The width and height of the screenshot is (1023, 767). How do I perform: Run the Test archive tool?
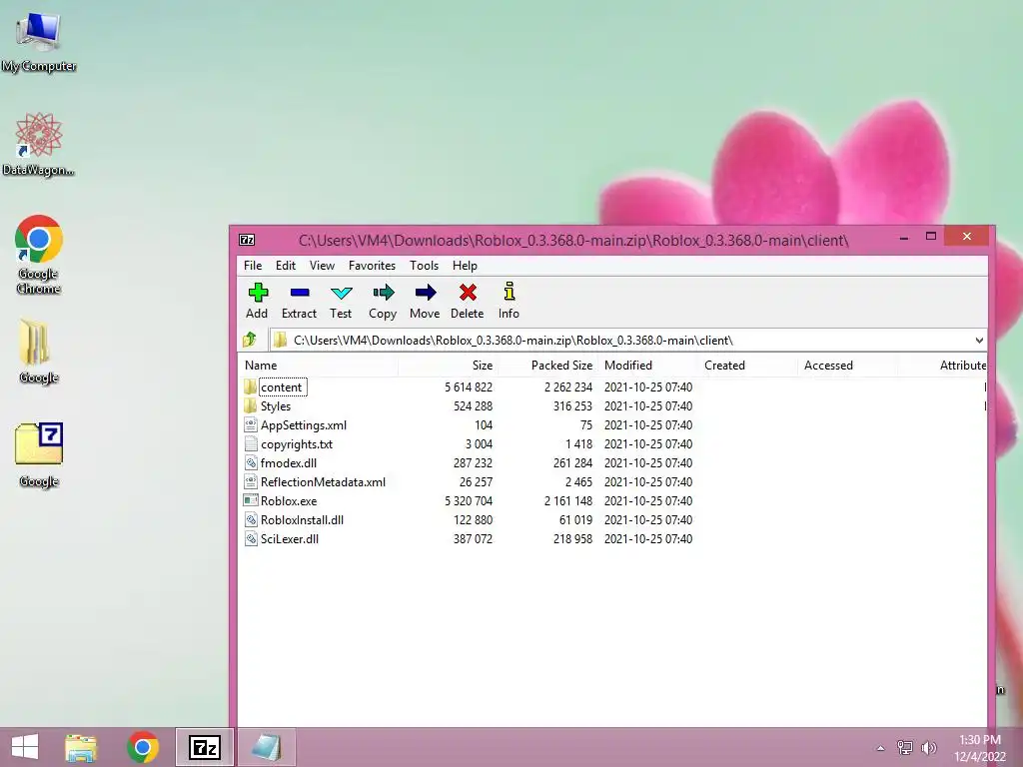click(341, 301)
